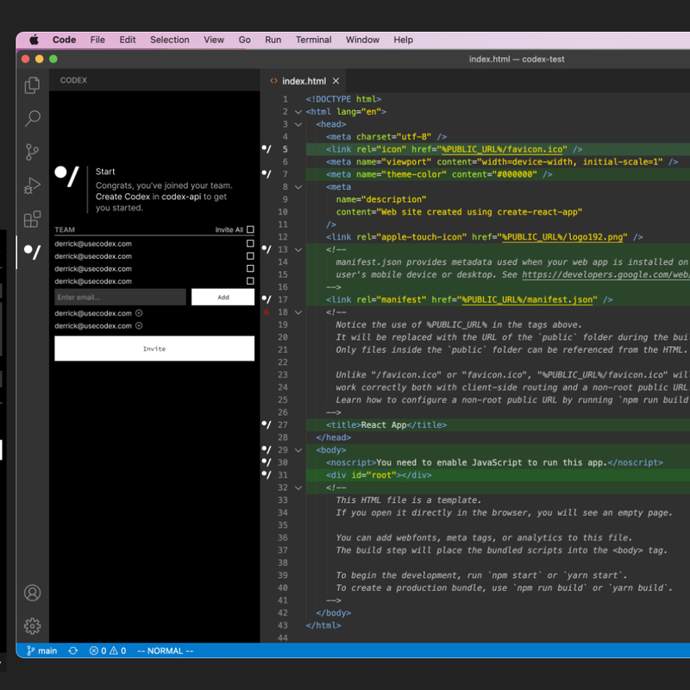Click the Synchronize Changes icon in status bar
Image resolution: width=690 pixels, height=690 pixels.
[73, 651]
